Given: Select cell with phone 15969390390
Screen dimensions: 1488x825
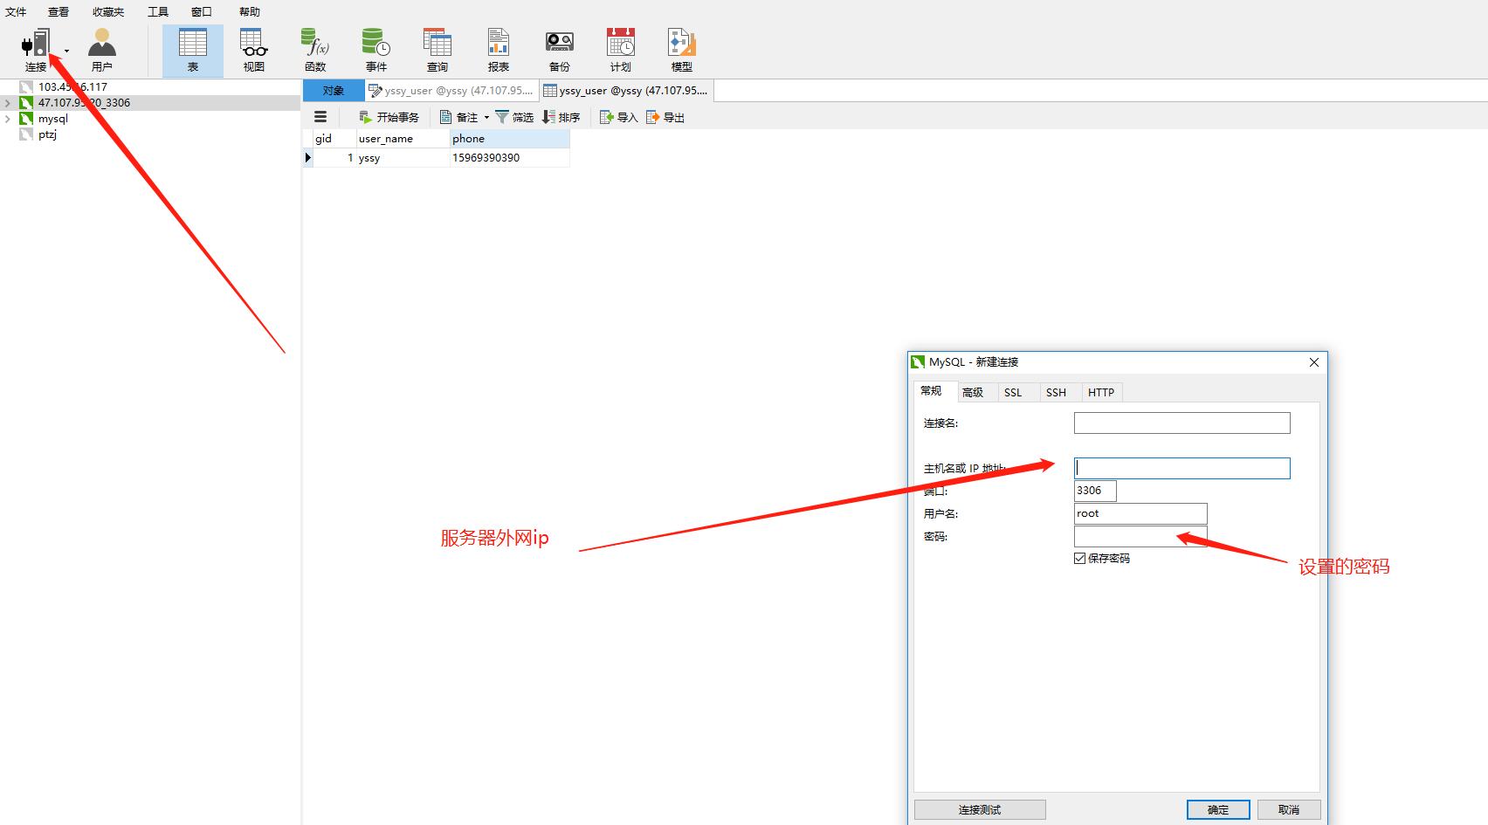Looking at the screenshot, I should (510, 158).
